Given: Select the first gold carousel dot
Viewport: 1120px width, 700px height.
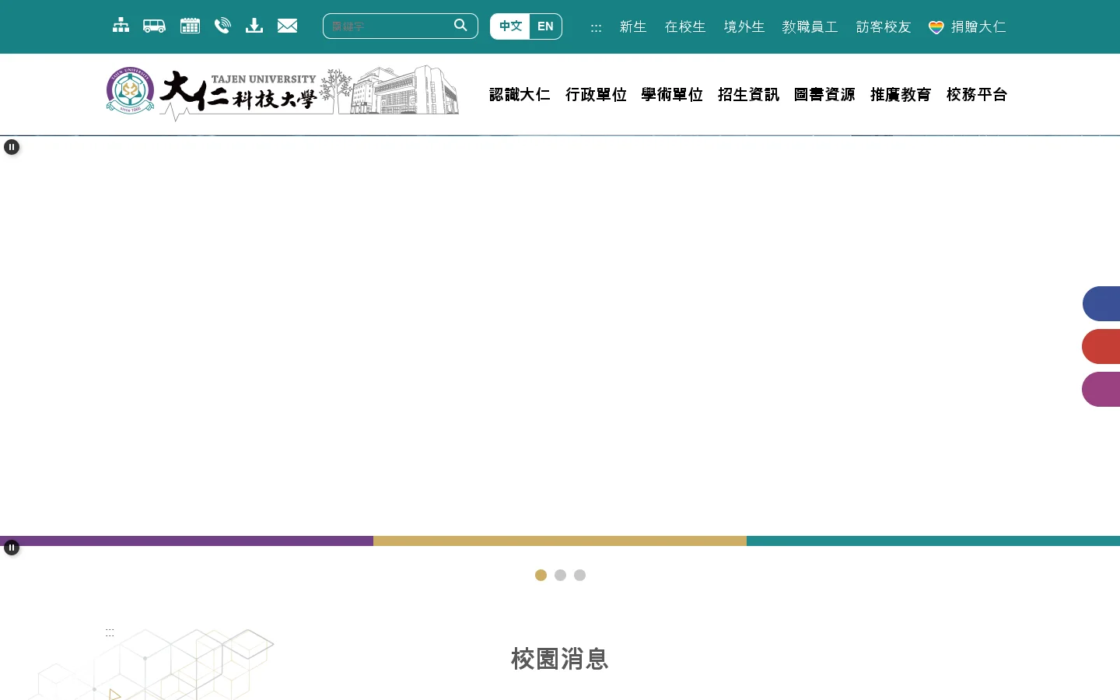Looking at the screenshot, I should (x=541, y=576).
